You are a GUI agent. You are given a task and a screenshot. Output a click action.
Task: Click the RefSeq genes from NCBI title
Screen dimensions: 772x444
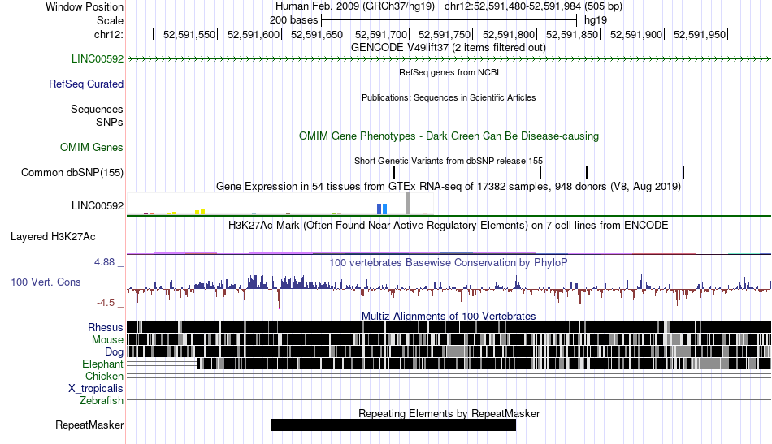tap(449, 72)
